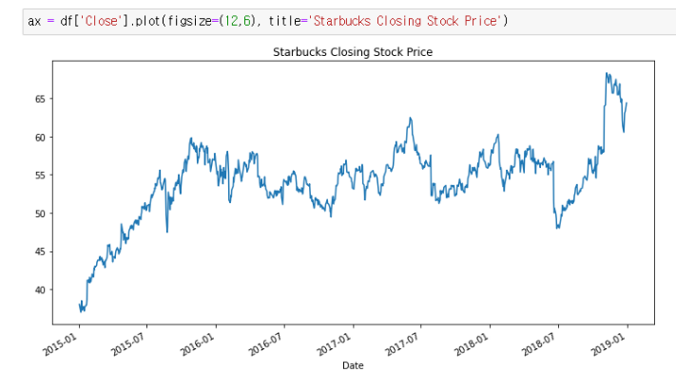
Task: Click the '50' y-axis tick label
Action: [40, 214]
